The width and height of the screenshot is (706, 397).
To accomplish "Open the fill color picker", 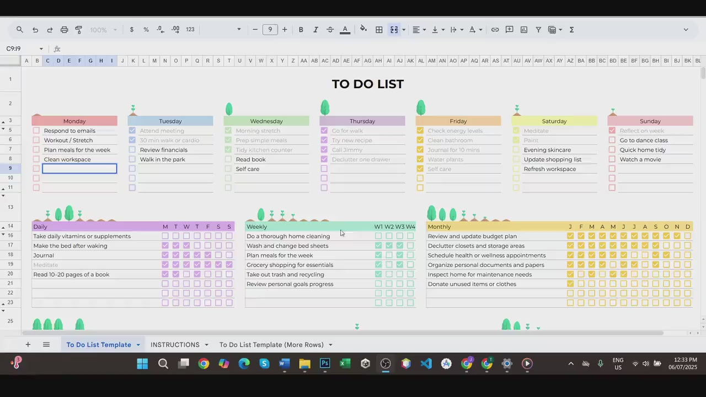I will coord(363,29).
